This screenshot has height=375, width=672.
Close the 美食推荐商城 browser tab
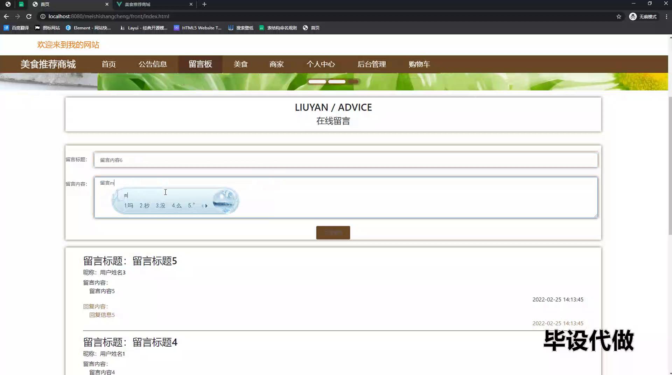pos(191,4)
